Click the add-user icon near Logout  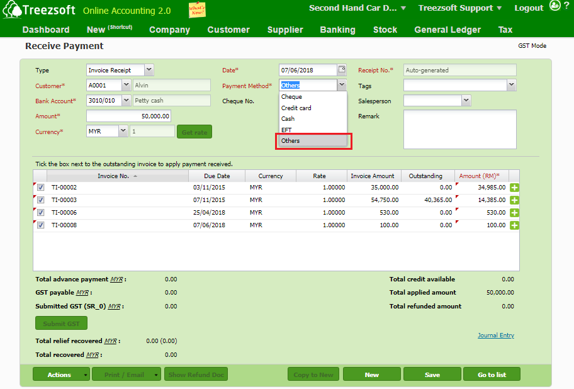click(555, 6)
